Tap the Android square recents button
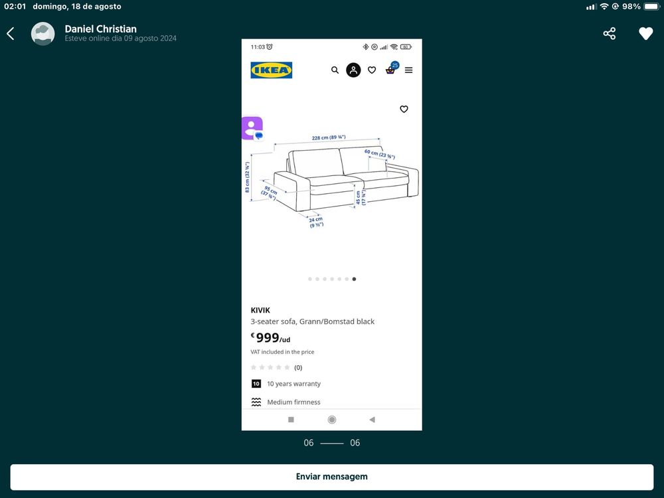Viewport: 664px width, 498px height. pyautogui.click(x=291, y=420)
